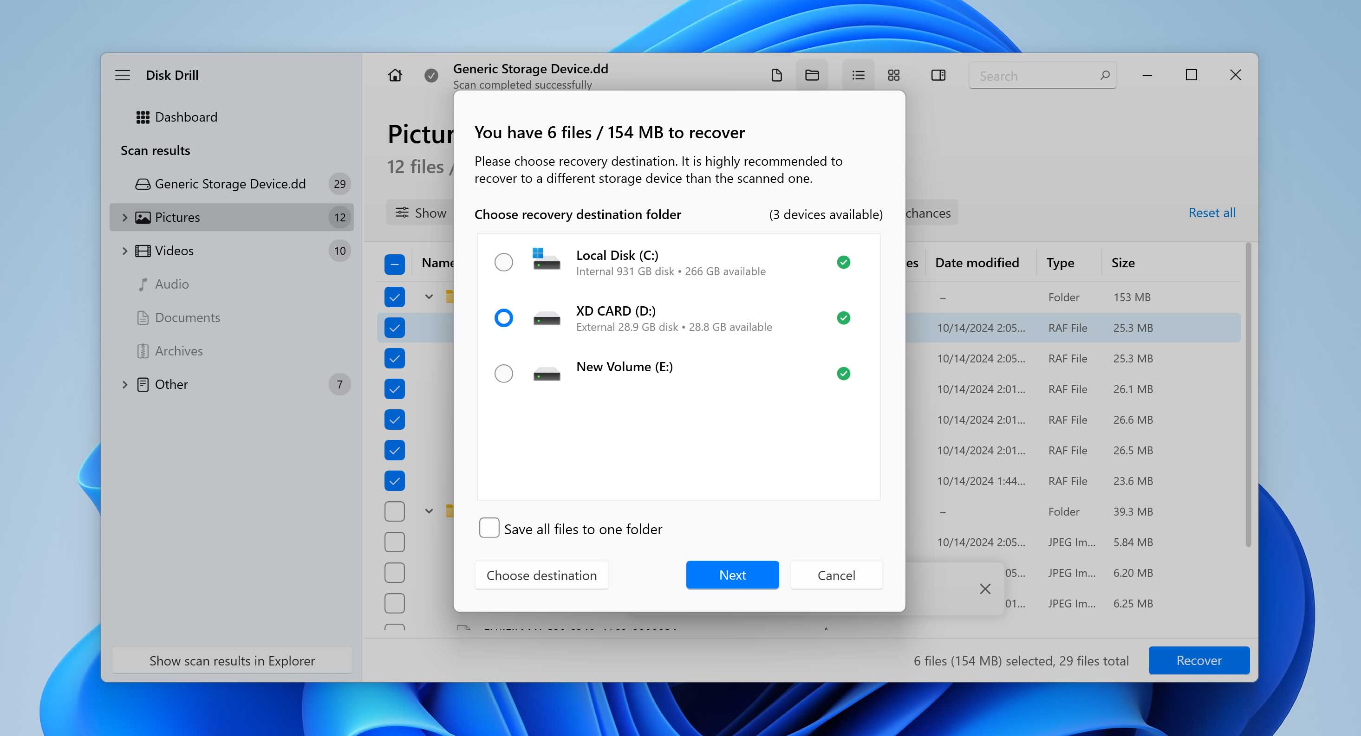Viewport: 1361px width, 736px height.
Task: Click the XD CARD (D:) drive icon
Action: point(546,318)
